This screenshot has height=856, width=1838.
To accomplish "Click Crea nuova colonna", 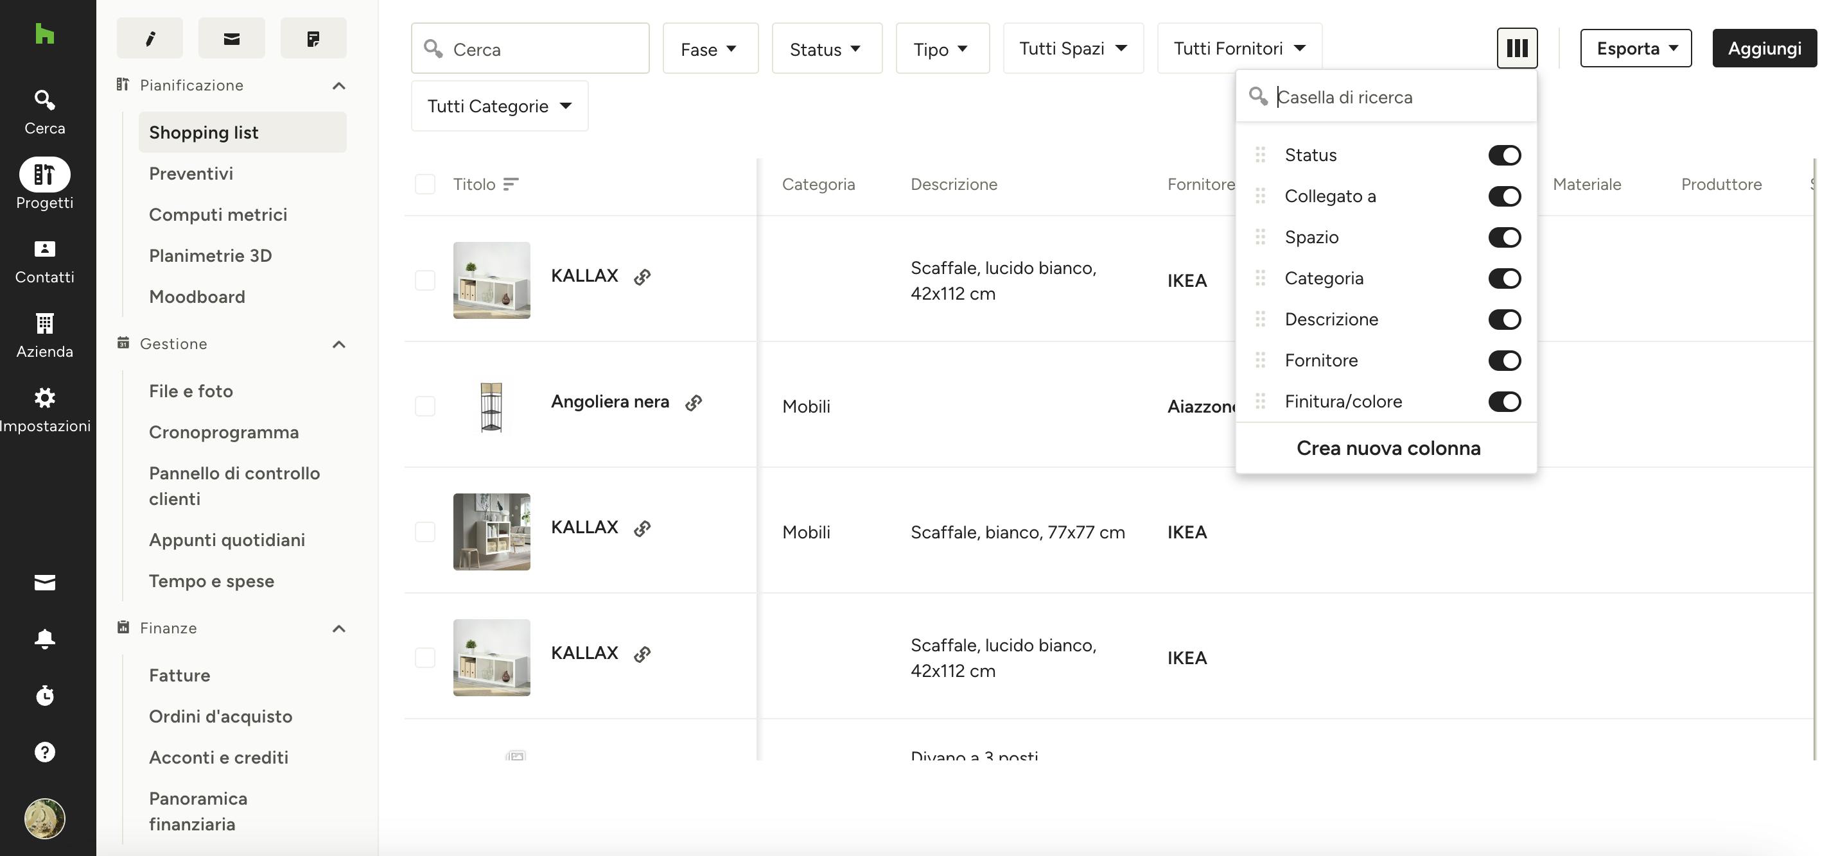I will [1388, 449].
